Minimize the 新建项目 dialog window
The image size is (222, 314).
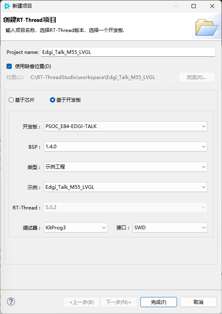click(x=175, y=6)
